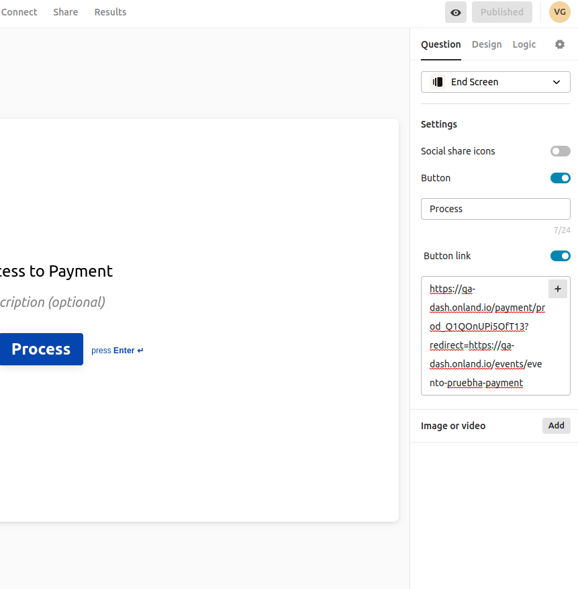Click the 'press Enter' hint text

117,351
